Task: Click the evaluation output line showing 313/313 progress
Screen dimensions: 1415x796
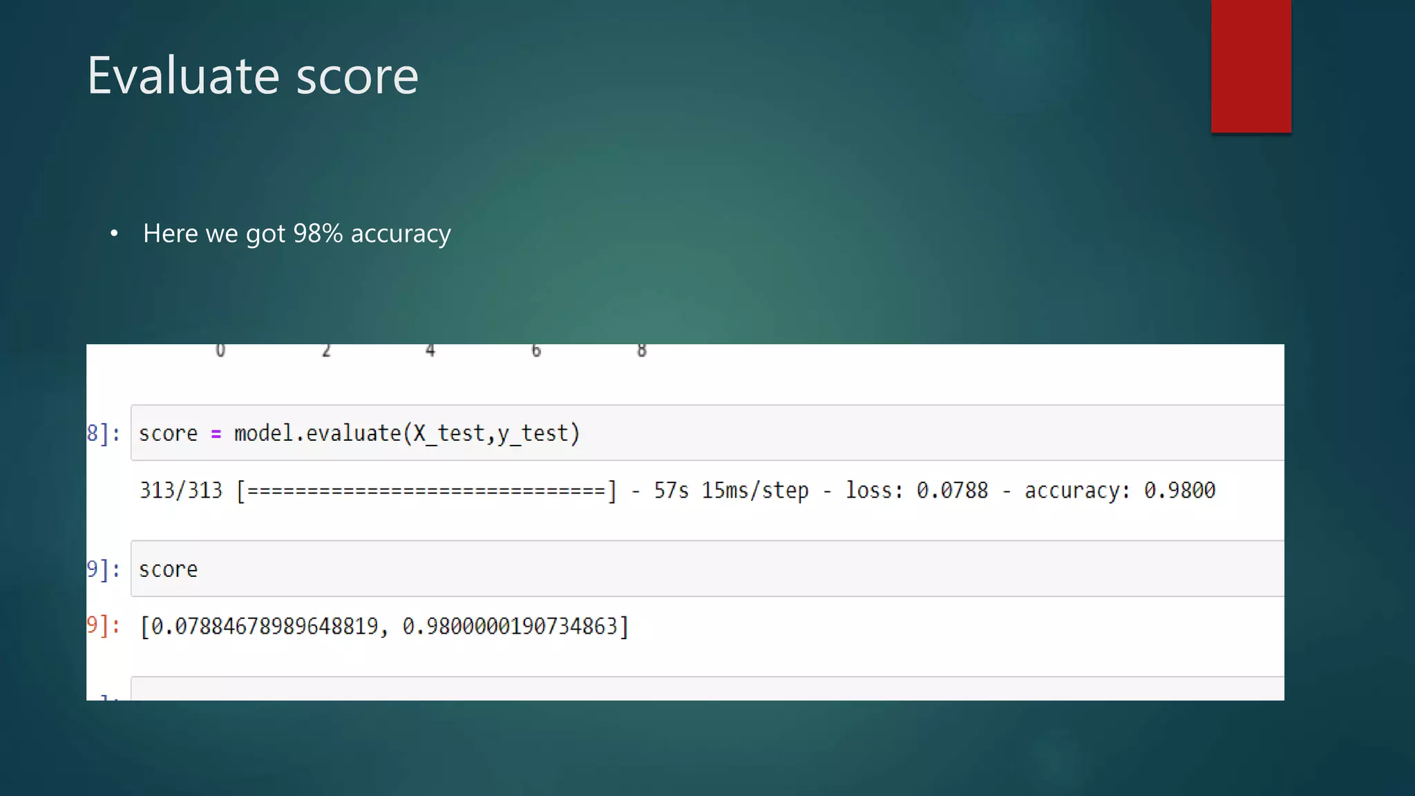Action: pyautogui.click(x=677, y=490)
